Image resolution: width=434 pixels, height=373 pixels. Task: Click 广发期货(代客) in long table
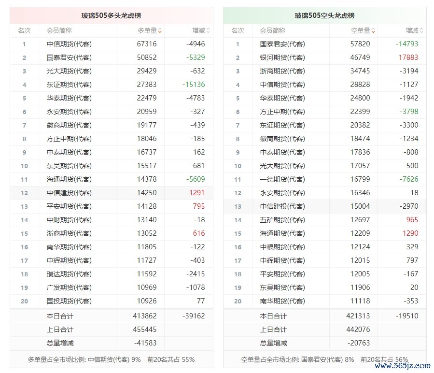coord(69,288)
